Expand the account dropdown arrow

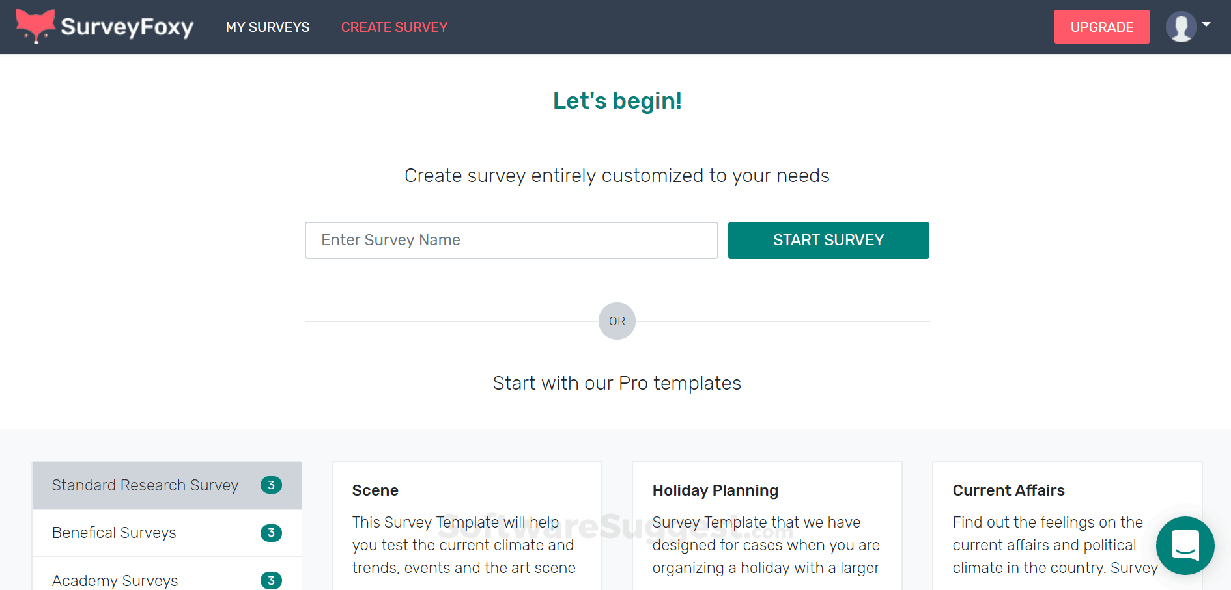[1206, 25]
